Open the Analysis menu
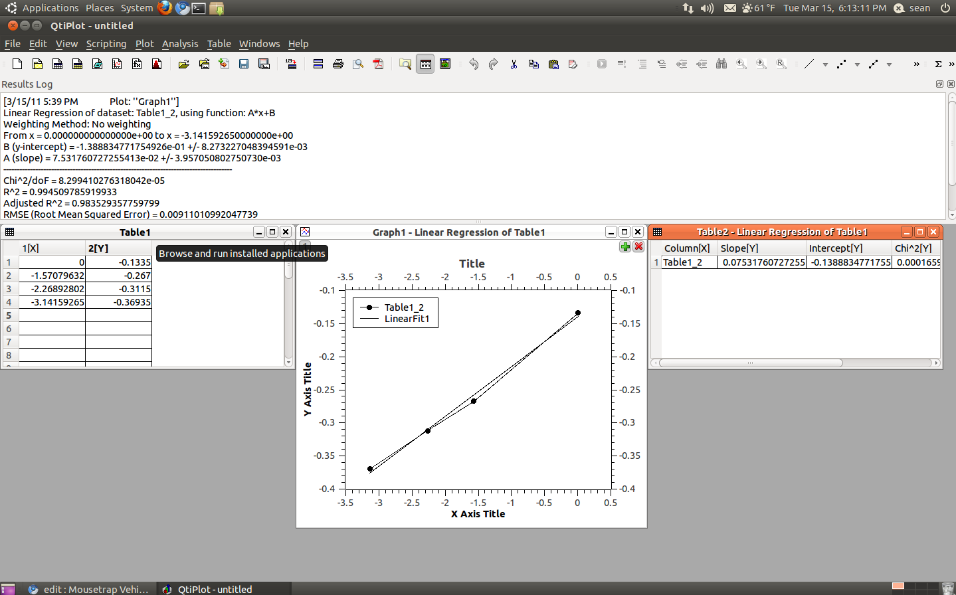This screenshot has width=956, height=595. click(x=180, y=44)
